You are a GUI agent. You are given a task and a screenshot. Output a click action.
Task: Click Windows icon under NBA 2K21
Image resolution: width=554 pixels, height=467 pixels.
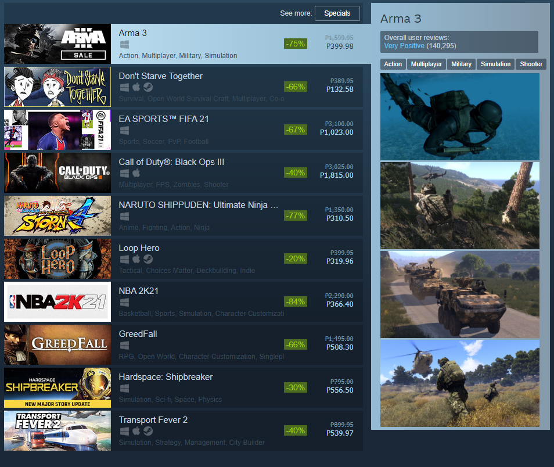(x=124, y=302)
